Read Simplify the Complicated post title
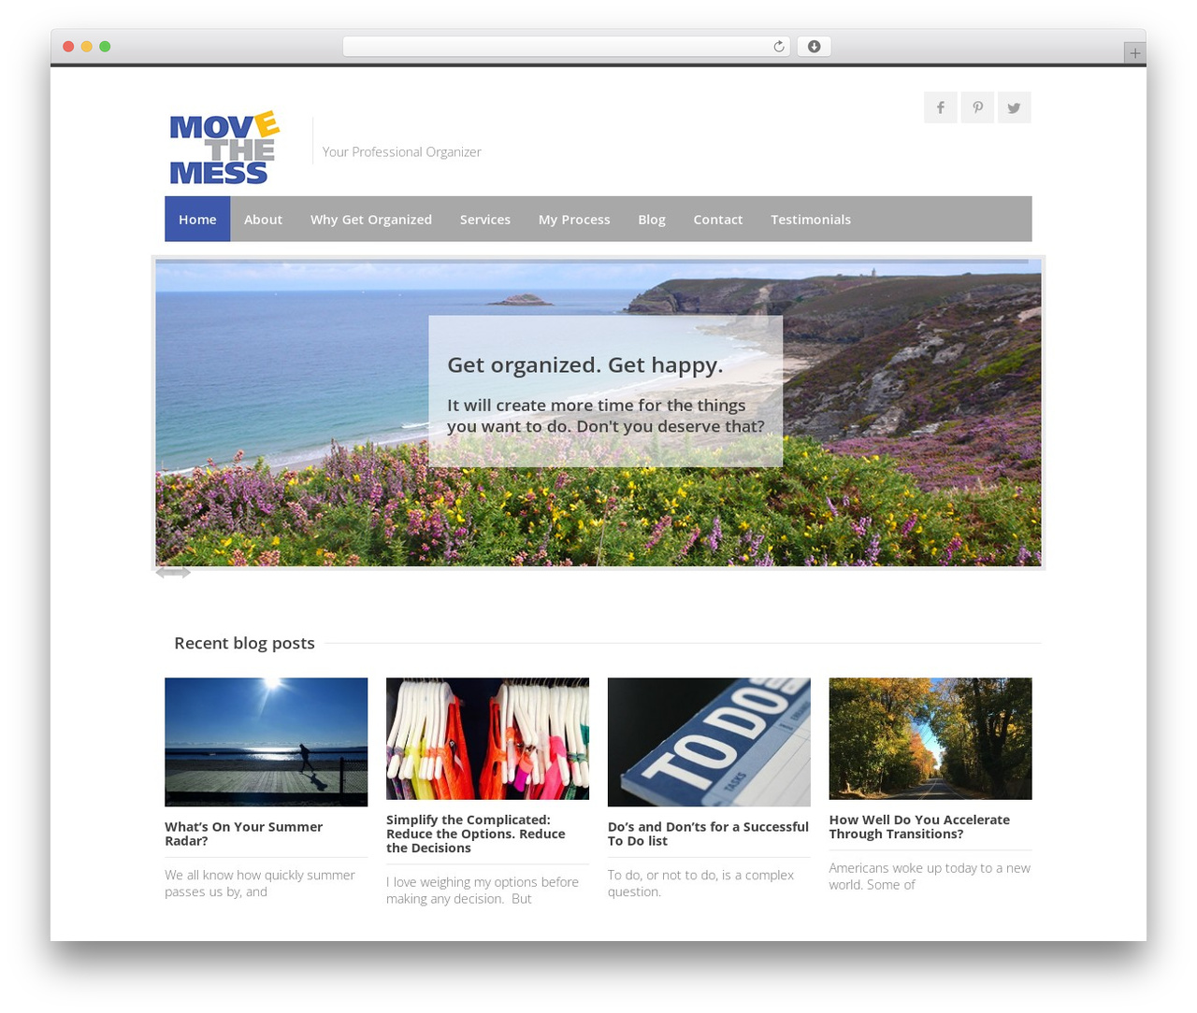Screen dimensions: 1197x1013 click(476, 834)
